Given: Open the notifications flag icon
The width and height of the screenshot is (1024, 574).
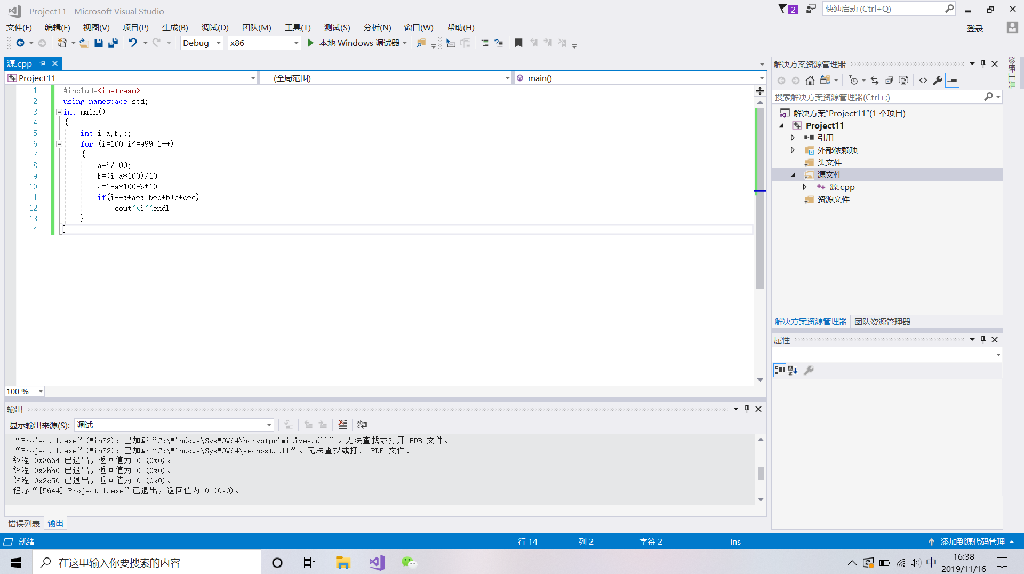Looking at the screenshot, I should (782, 9).
